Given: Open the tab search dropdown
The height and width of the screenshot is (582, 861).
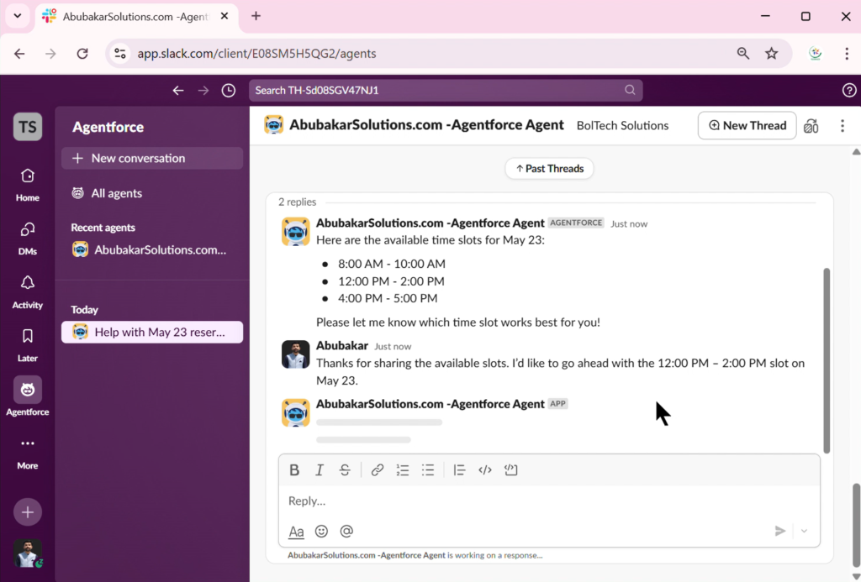Looking at the screenshot, I should [18, 16].
